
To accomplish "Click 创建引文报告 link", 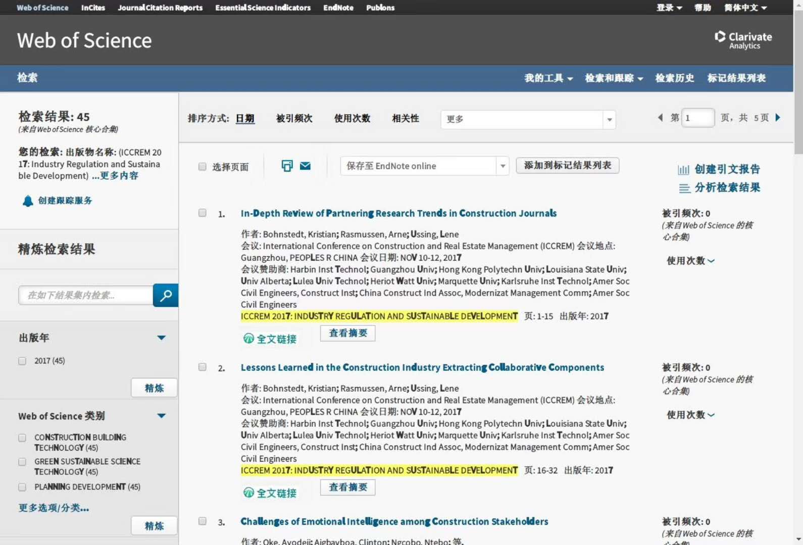I will [727, 170].
